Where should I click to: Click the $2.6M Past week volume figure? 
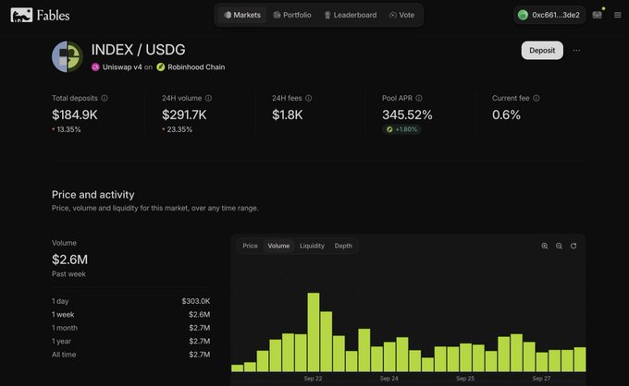(69, 259)
